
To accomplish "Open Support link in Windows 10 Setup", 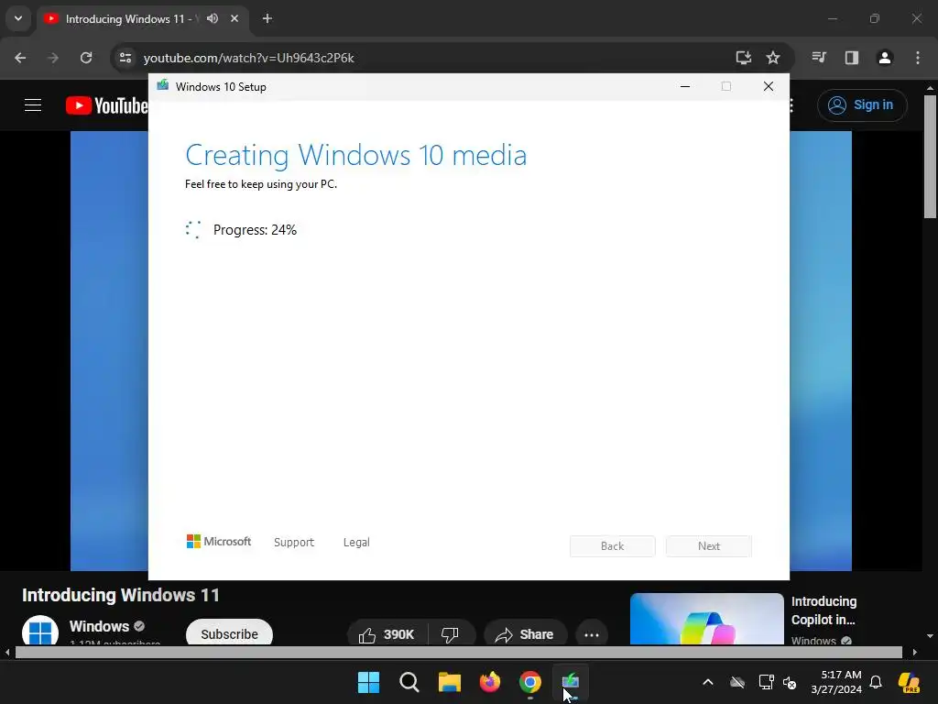I will tap(294, 543).
